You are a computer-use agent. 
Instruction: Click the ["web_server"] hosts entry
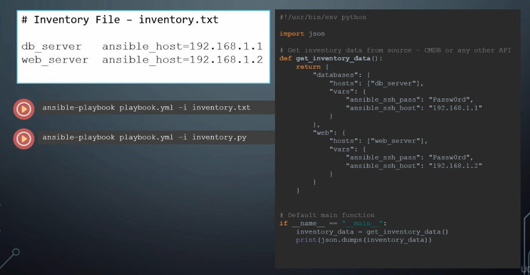397,141
